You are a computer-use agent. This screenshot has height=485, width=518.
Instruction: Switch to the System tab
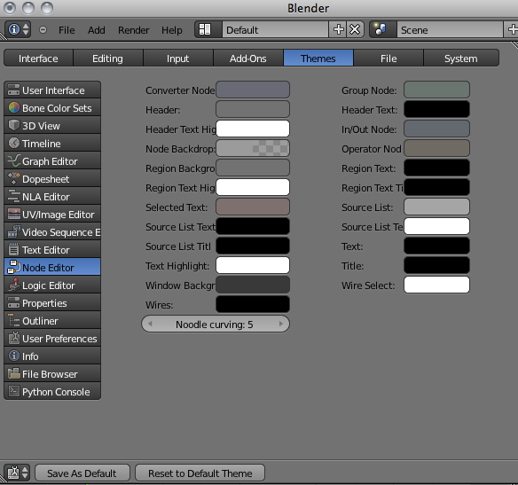point(461,59)
